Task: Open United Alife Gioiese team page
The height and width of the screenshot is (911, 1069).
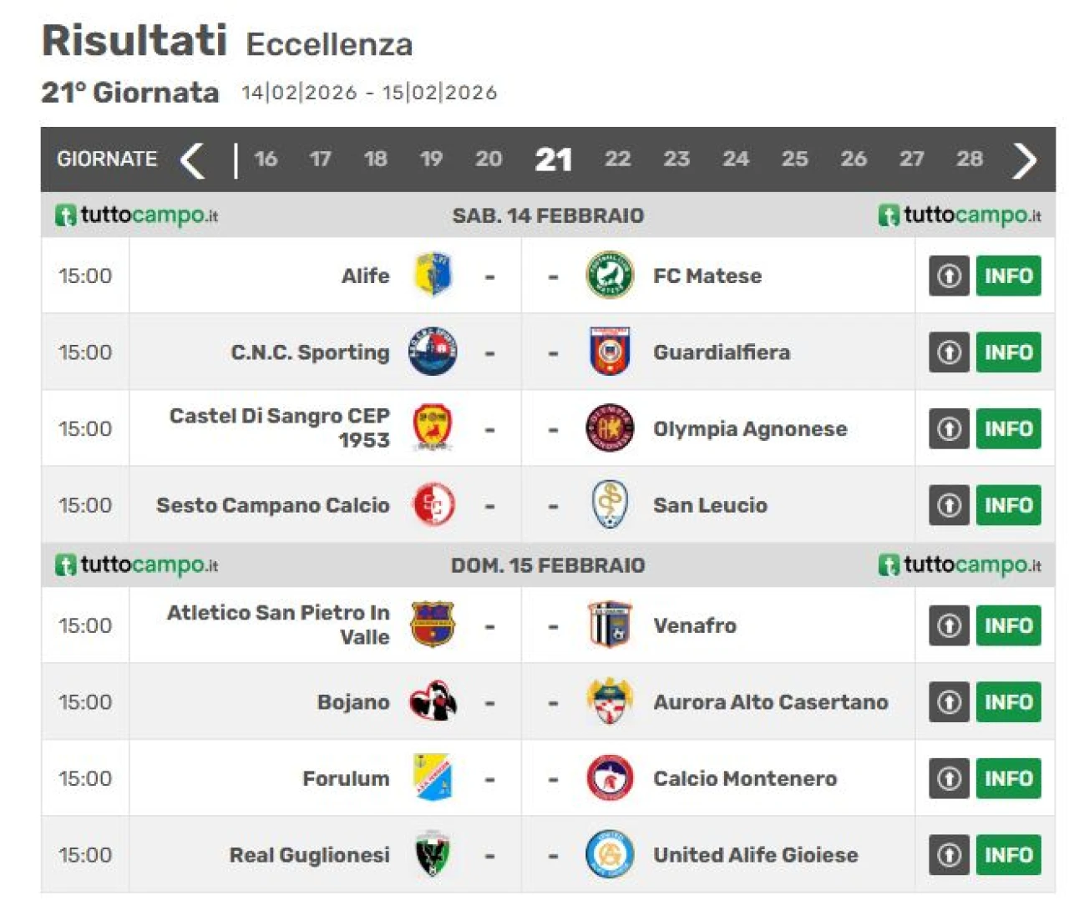Action: (755, 855)
